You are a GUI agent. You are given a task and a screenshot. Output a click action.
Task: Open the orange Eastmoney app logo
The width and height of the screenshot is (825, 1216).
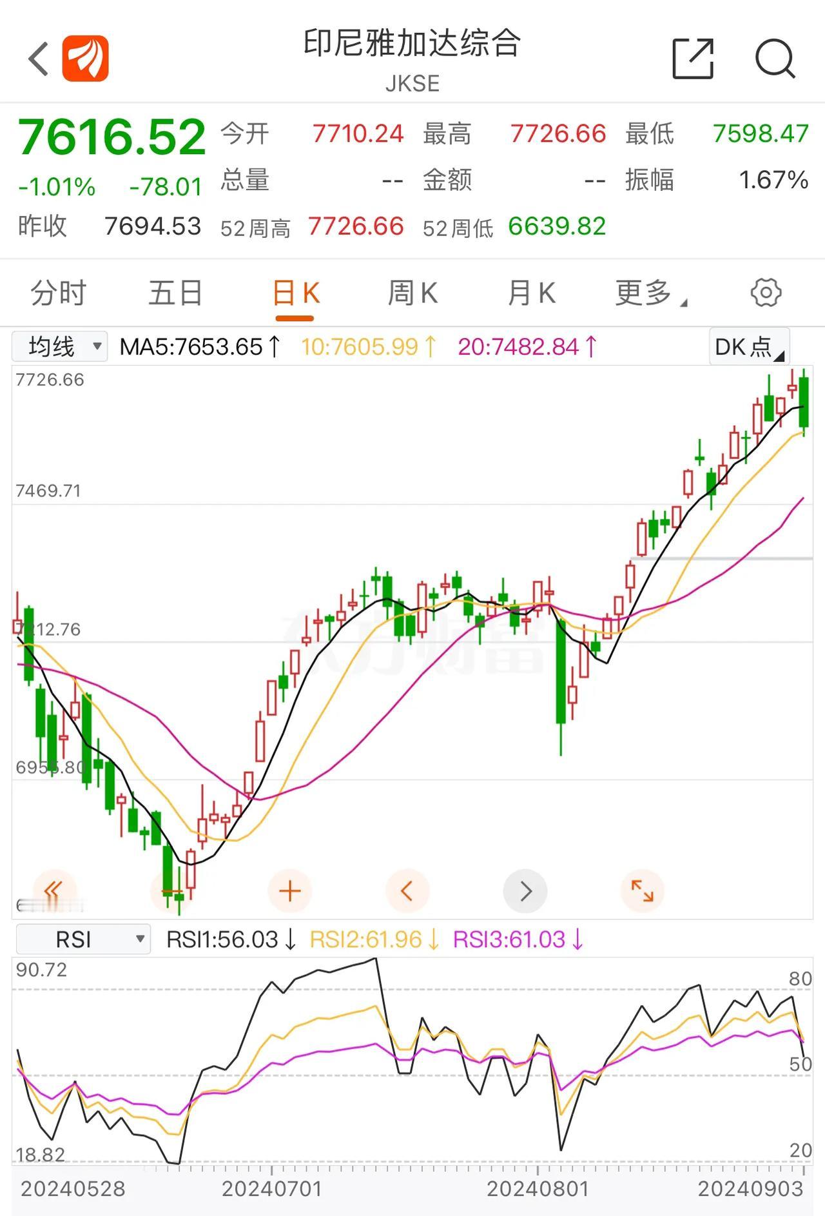[x=85, y=59]
